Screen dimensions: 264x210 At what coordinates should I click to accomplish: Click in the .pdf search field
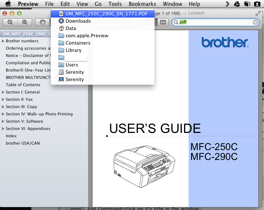click(216, 22)
